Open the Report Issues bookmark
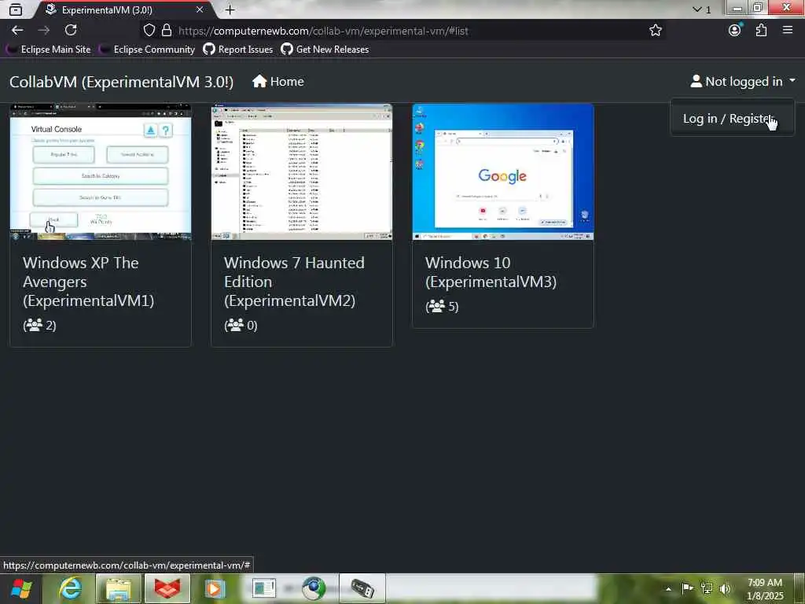 click(x=237, y=50)
